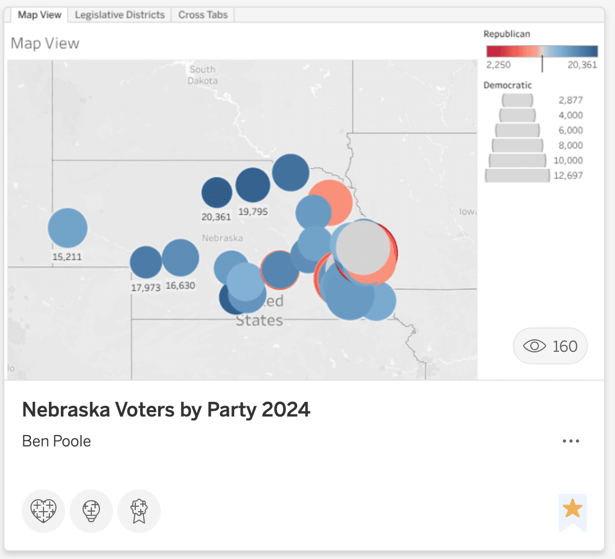Select the map bubble labeled 15,211

67,228
